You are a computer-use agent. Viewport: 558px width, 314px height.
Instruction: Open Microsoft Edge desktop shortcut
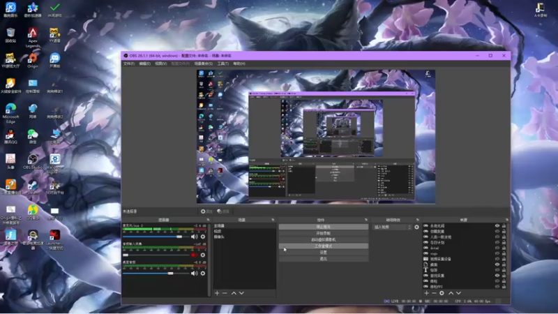(10, 113)
